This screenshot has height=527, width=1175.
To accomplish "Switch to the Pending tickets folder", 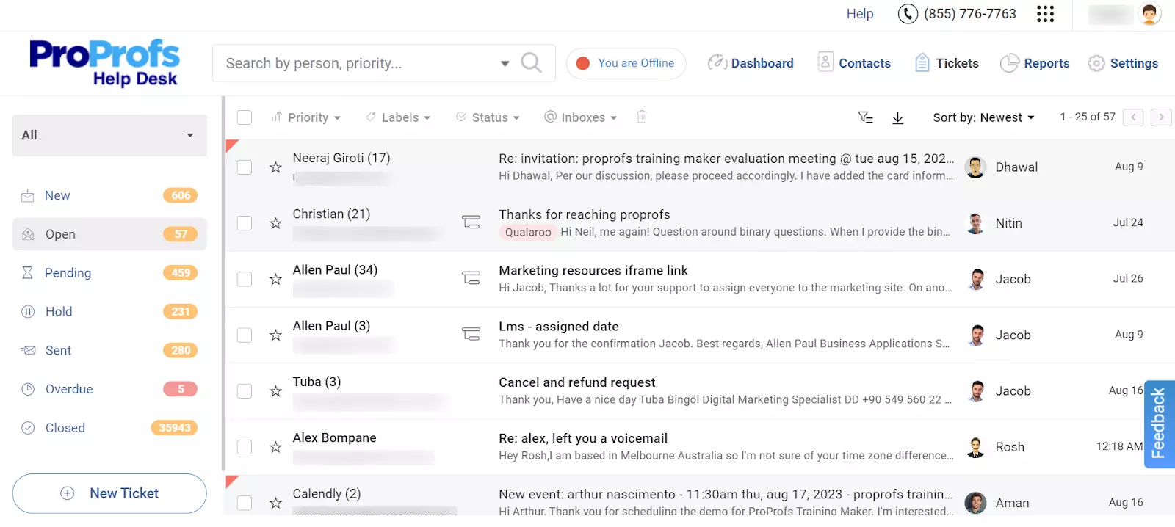I will tap(68, 273).
